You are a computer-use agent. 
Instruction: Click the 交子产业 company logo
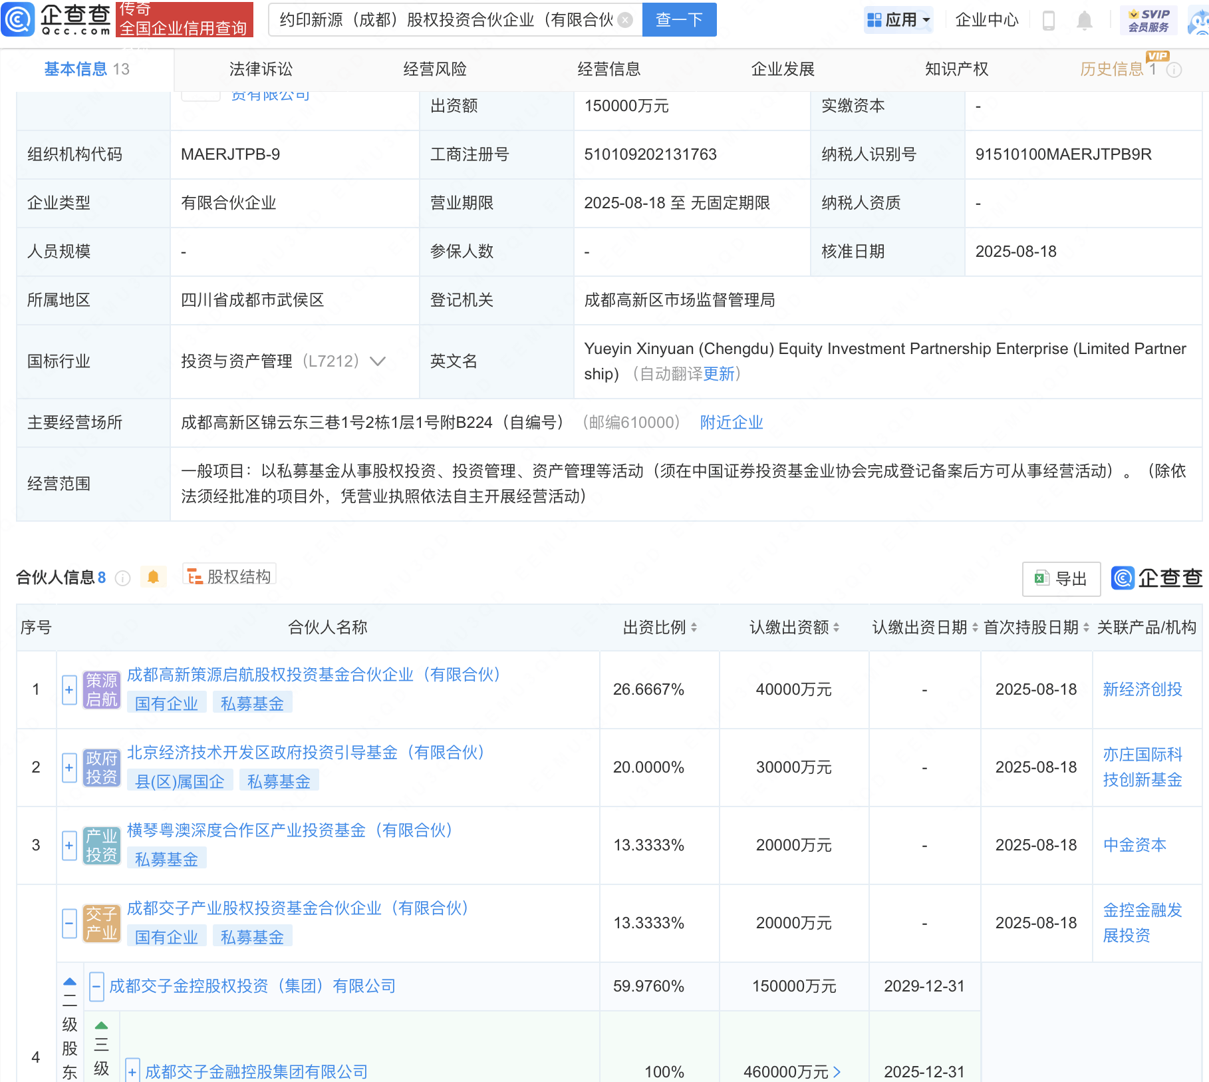pyautogui.click(x=102, y=924)
